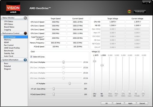Click the OK button

click(107, 103)
